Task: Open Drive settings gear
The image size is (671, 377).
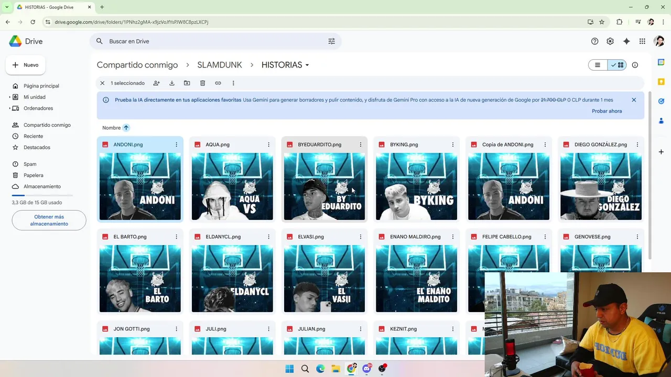Action: tap(610, 41)
